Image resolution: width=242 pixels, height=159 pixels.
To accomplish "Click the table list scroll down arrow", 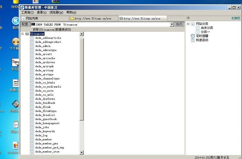I will (x=82, y=152).
